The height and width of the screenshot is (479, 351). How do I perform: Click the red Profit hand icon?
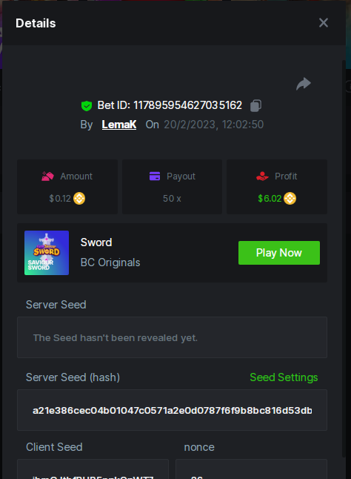click(x=262, y=176)
